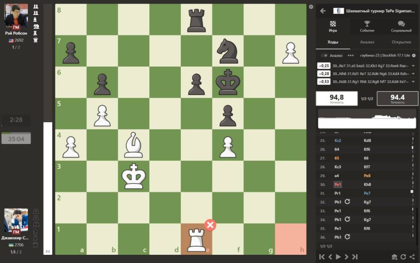
Task: Open the Открытия tab
Action: (401, 42)
